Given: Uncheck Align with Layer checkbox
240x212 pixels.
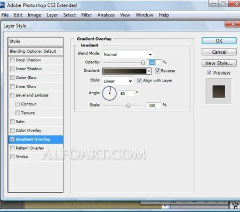Looking at the screenshot, I should click(x=140, y=80).
